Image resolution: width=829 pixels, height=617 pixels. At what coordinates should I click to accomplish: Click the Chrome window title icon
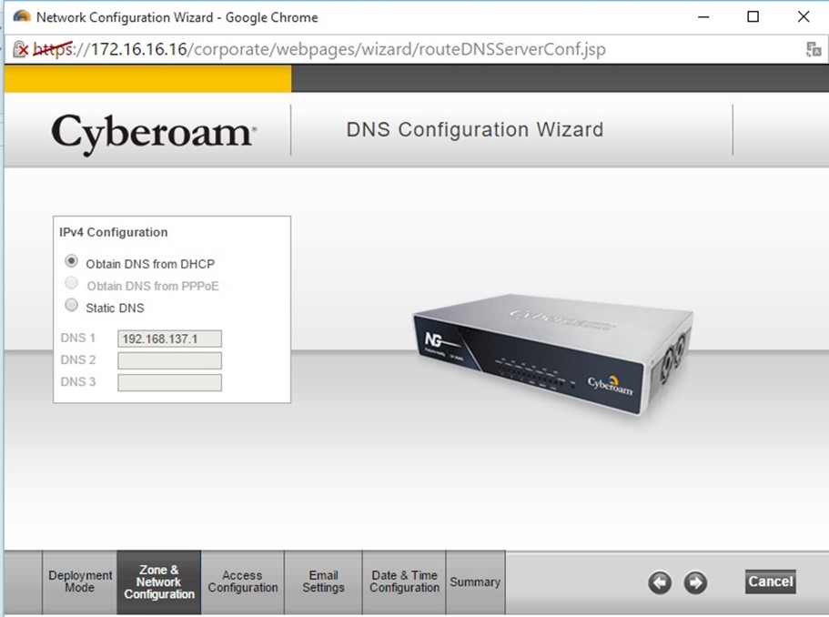(22, 17)
